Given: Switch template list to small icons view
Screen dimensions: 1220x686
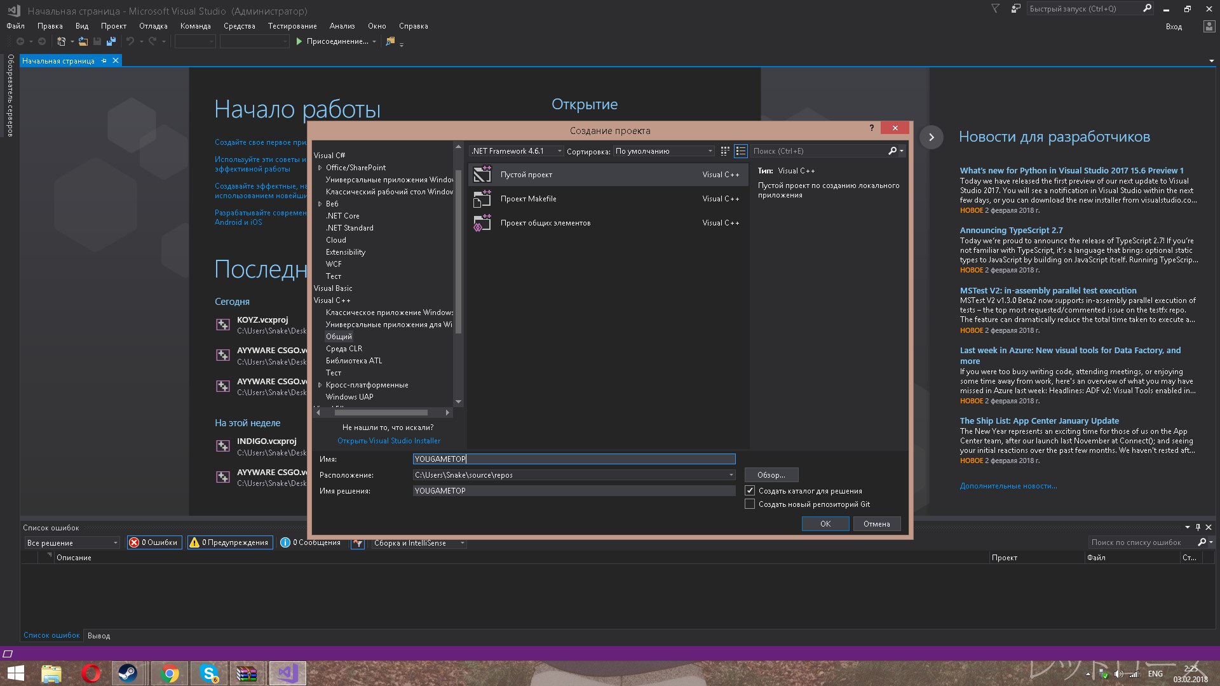Looking at the screenshot, I should [725, 151].
